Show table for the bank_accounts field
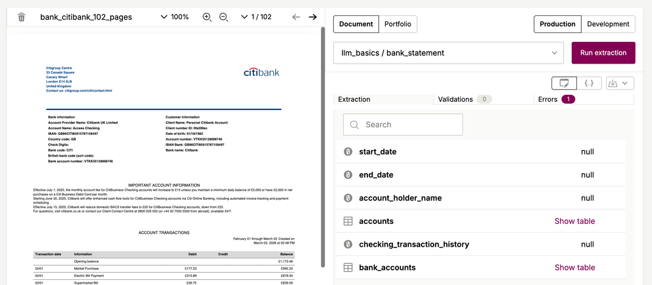The image size is (652, 285). [x=575, y=268]
